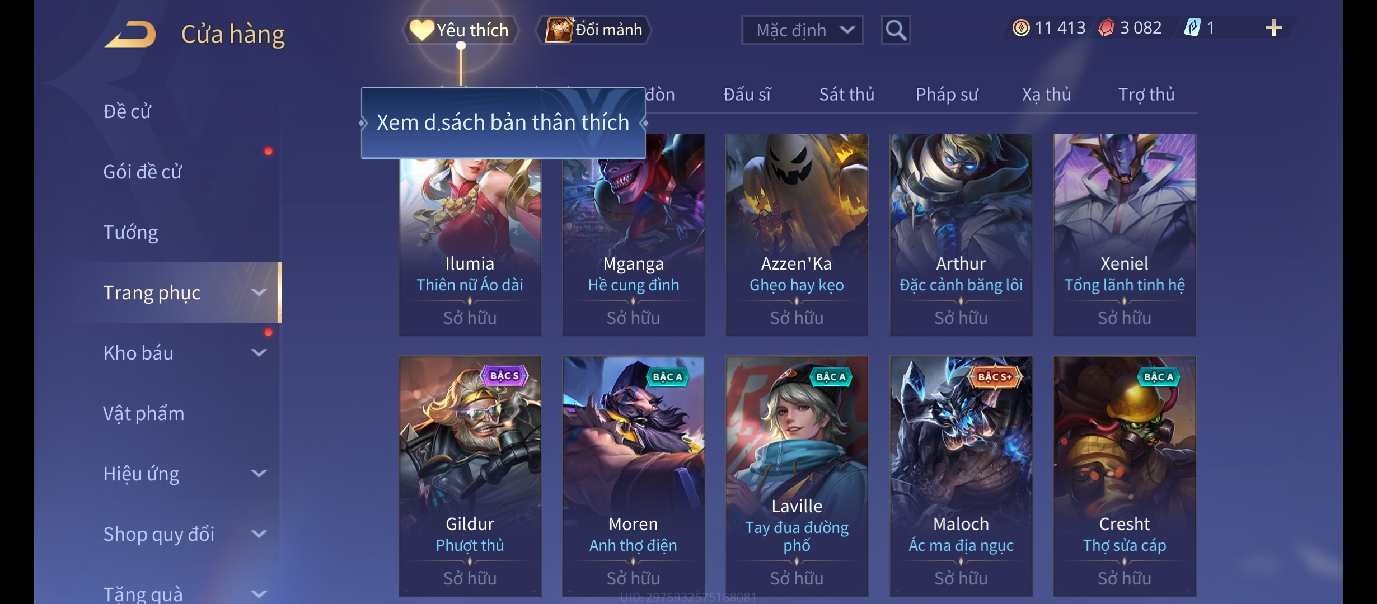Open the search magnifier icon
1377x604 pixels.
[896, 30]
